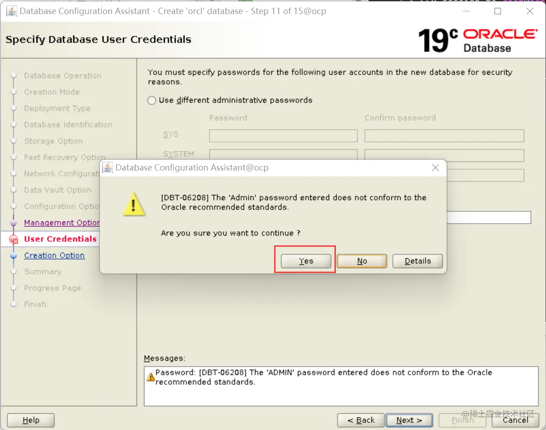Click the Storage Option step
This screenshot has height=430, width=546.
(53, 141)
